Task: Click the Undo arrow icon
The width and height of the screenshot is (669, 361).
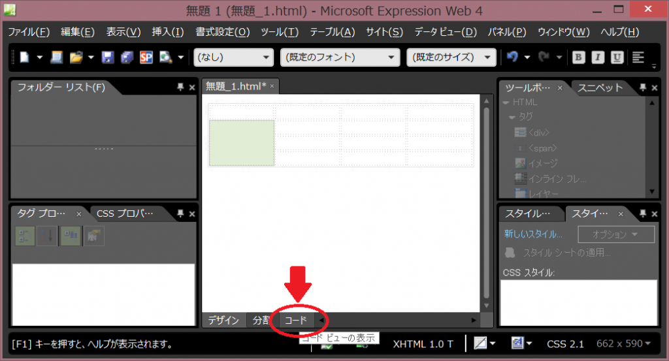Action: click(x=513, y=57)
